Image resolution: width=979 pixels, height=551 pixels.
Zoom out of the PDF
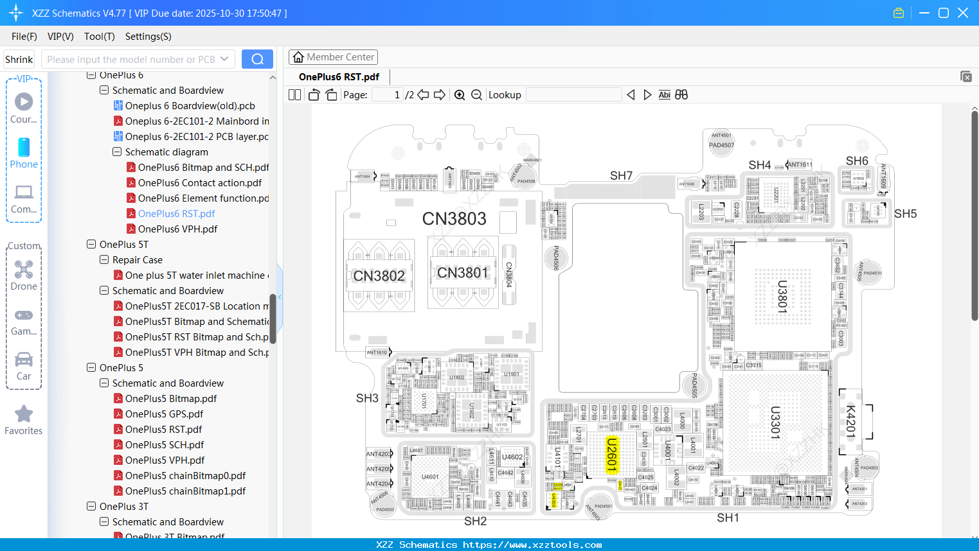pos(476,95)
